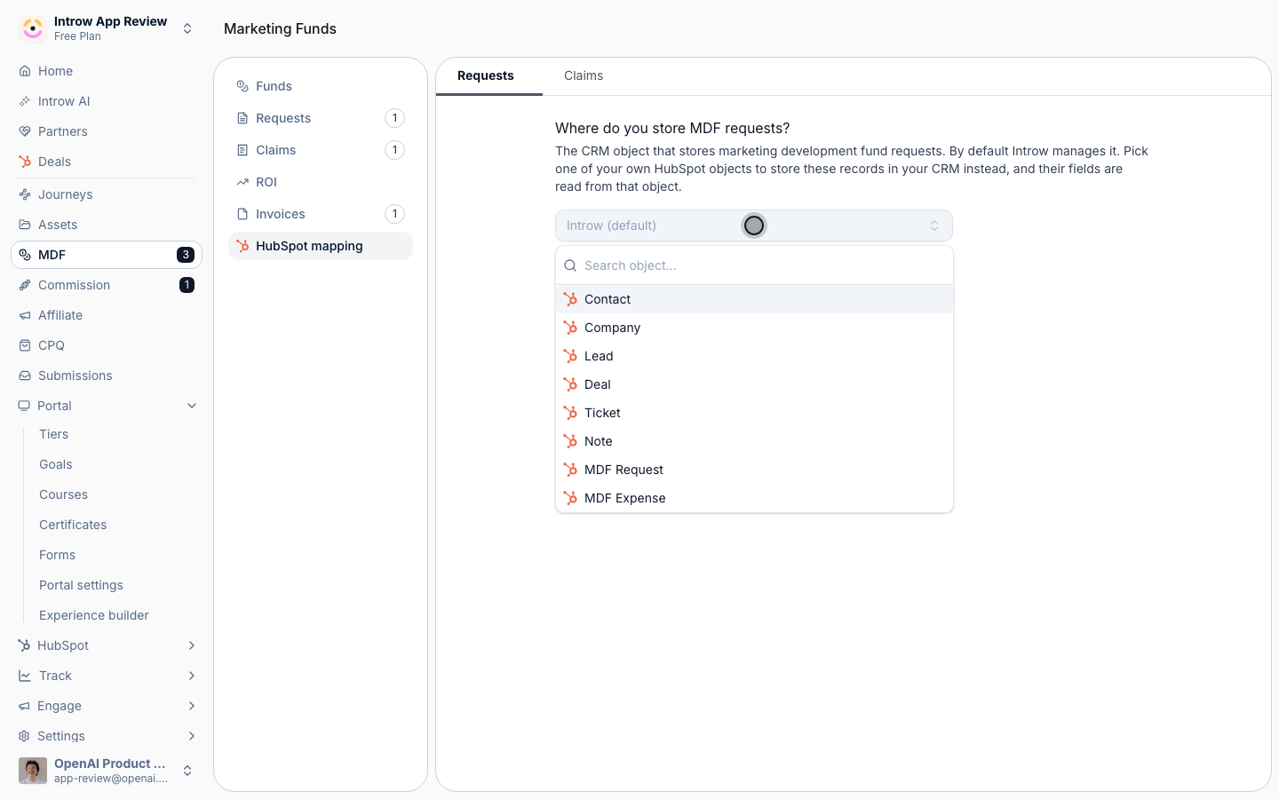Select HubSpot mapping menu item
The image size is (1279, 799).
pos(321,246)
